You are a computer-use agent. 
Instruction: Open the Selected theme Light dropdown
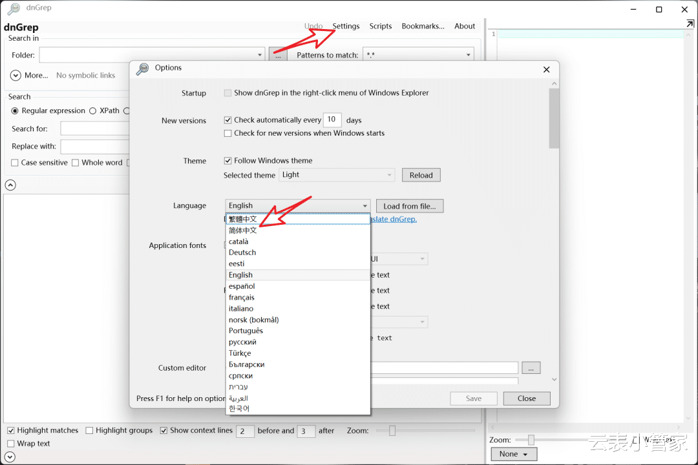pyautogui.click(x=337, y=175)
